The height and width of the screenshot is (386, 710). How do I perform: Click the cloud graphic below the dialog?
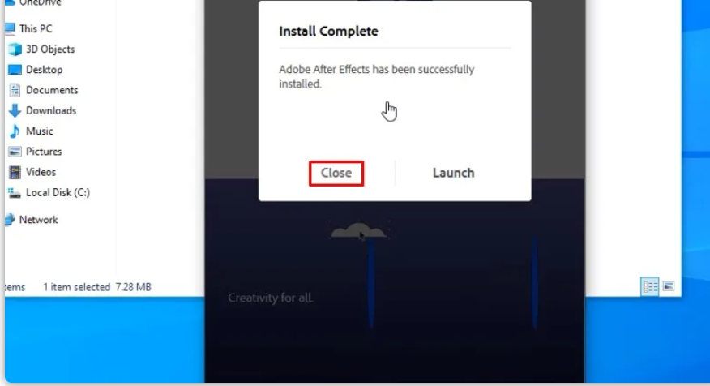[358, 230]
